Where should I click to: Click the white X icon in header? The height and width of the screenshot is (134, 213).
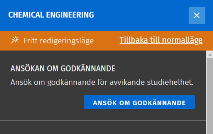click(x=197, y=15)
